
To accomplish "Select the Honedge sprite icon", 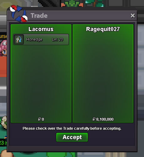I will 19,39.
